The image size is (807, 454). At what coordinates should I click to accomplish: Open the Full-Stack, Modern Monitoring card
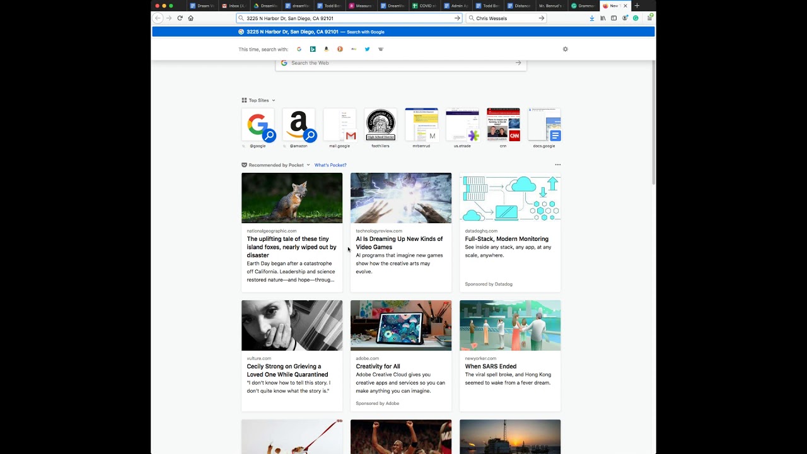[x=510, y=232]
